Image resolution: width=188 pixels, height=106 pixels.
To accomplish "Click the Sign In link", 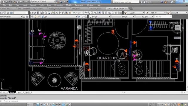I will pyautogui.click(x=149, y=2).
